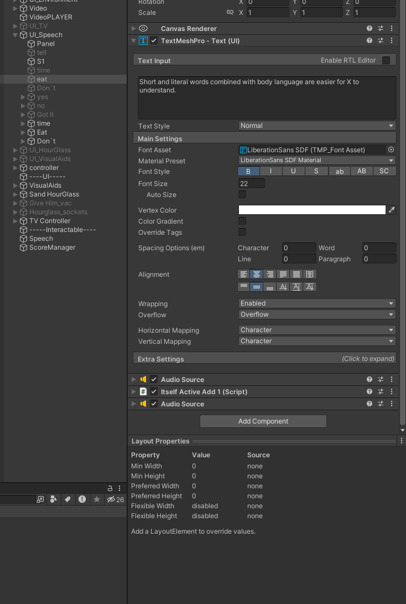Open Overflow dropdown

pyautogui.click(x=317, y=314)
